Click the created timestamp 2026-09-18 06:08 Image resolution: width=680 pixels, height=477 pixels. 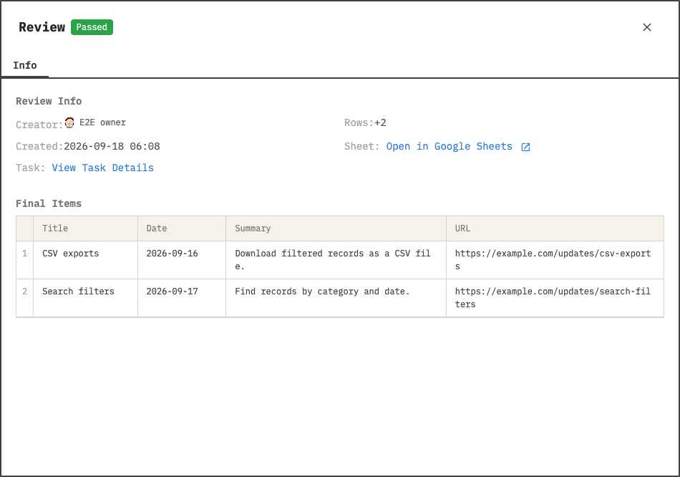pyautogui.click(x=112, y=147)
